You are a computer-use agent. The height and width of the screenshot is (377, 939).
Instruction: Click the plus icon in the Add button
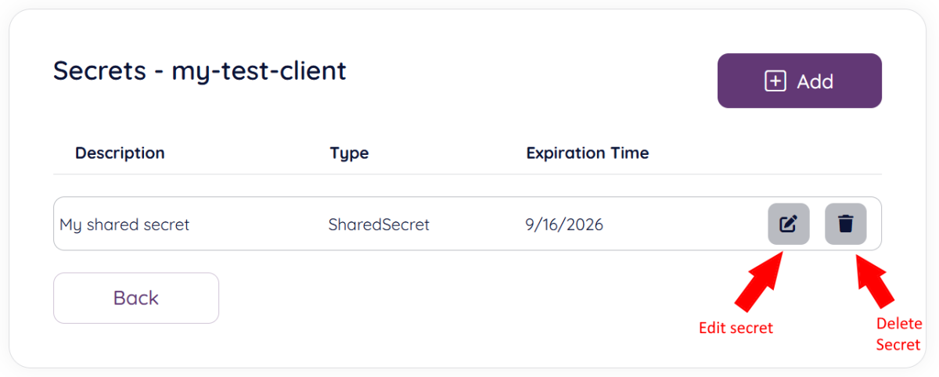[x=775, y=81]
